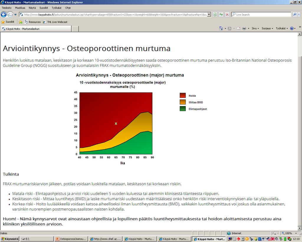Open the Sivu command bar menu

click(255, 28)
